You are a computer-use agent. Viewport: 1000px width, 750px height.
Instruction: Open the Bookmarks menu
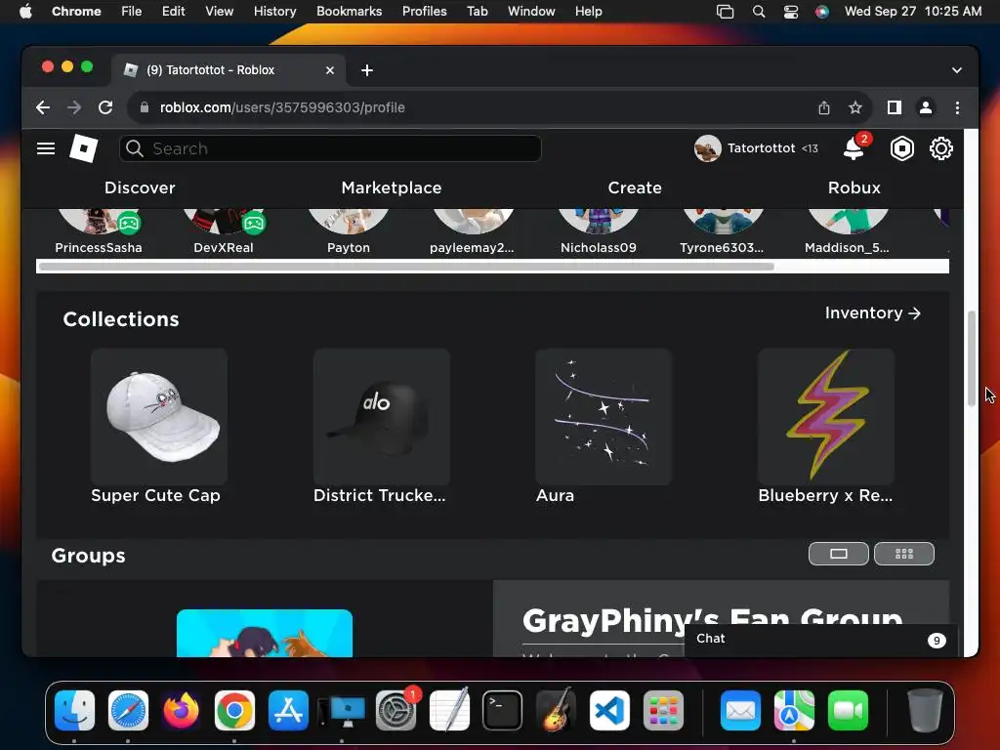pos(349,12)
